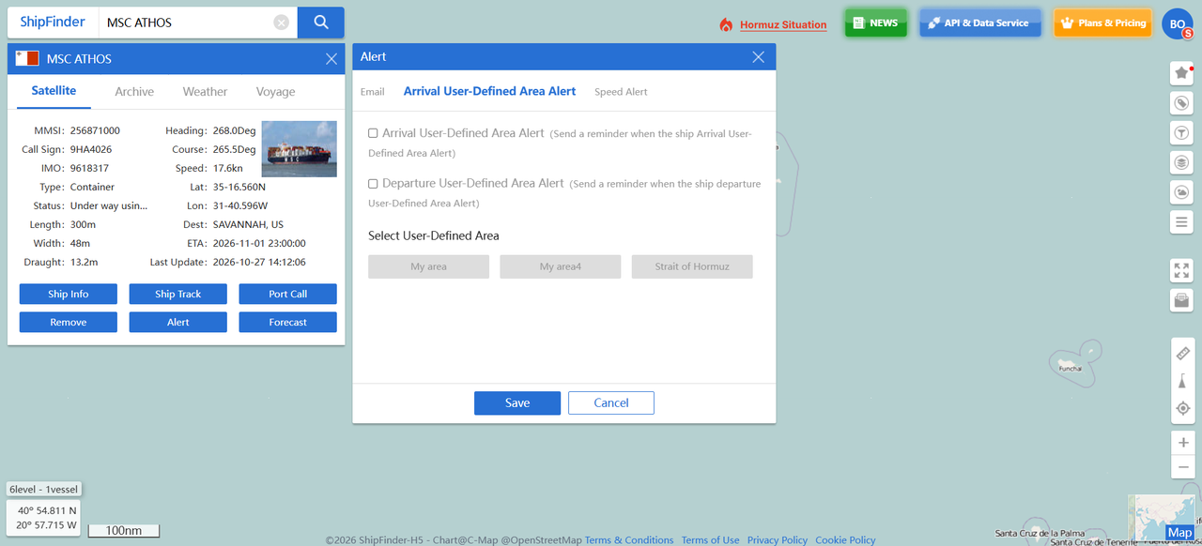Open the BO user account avatar
1202x546 pixels.
1177,23
